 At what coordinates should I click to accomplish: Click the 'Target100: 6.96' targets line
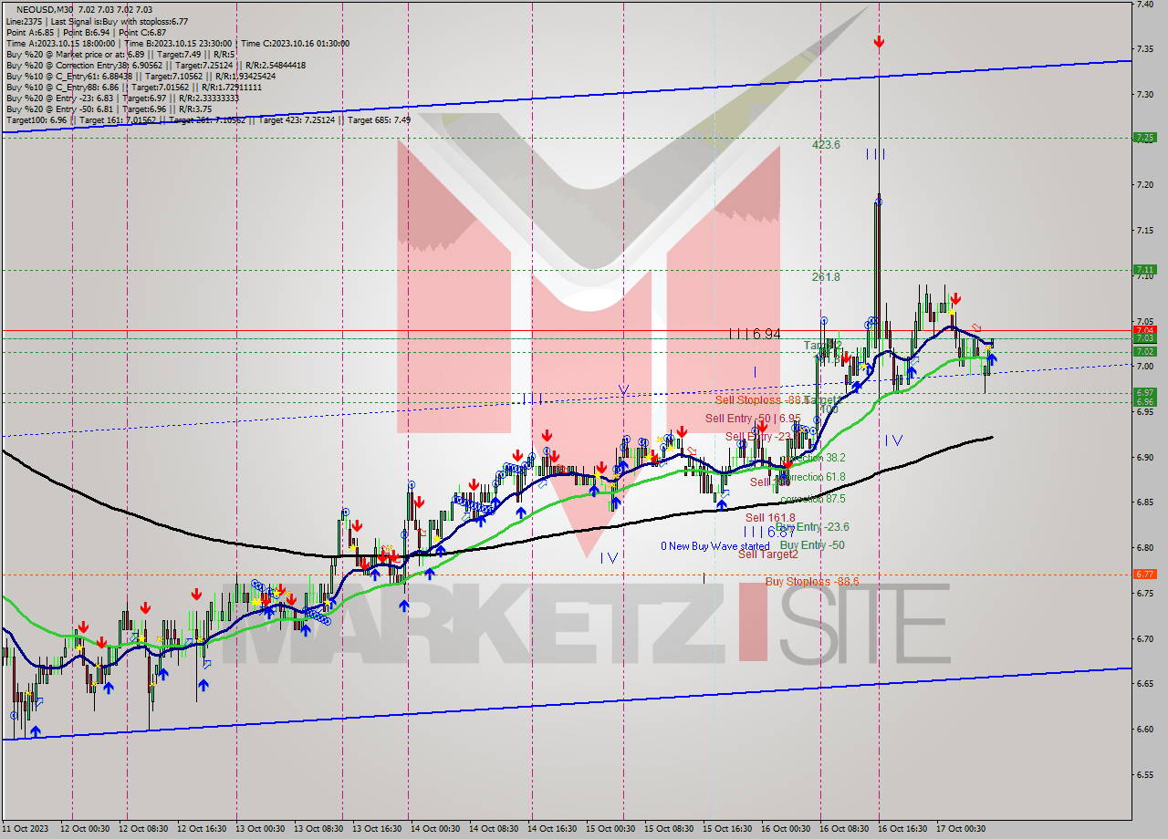point(208,120)
